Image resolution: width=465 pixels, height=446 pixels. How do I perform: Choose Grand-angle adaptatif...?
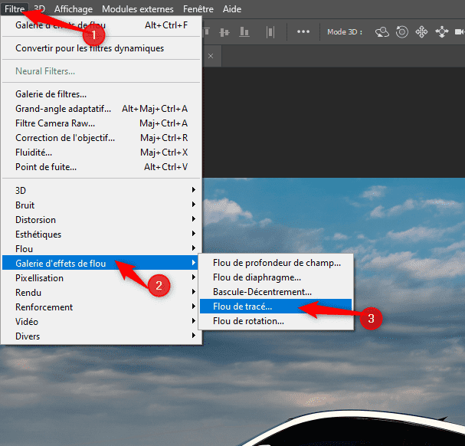pos(101,109)
